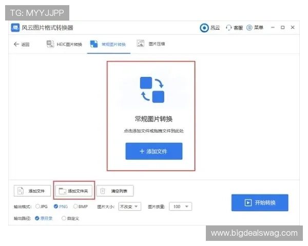Image resolution: width=308 pixels, height=246 pixels.
Task: Click the 点击添加文件或拖拽文件到此处 hint text
Action: [x=153, y=131]
